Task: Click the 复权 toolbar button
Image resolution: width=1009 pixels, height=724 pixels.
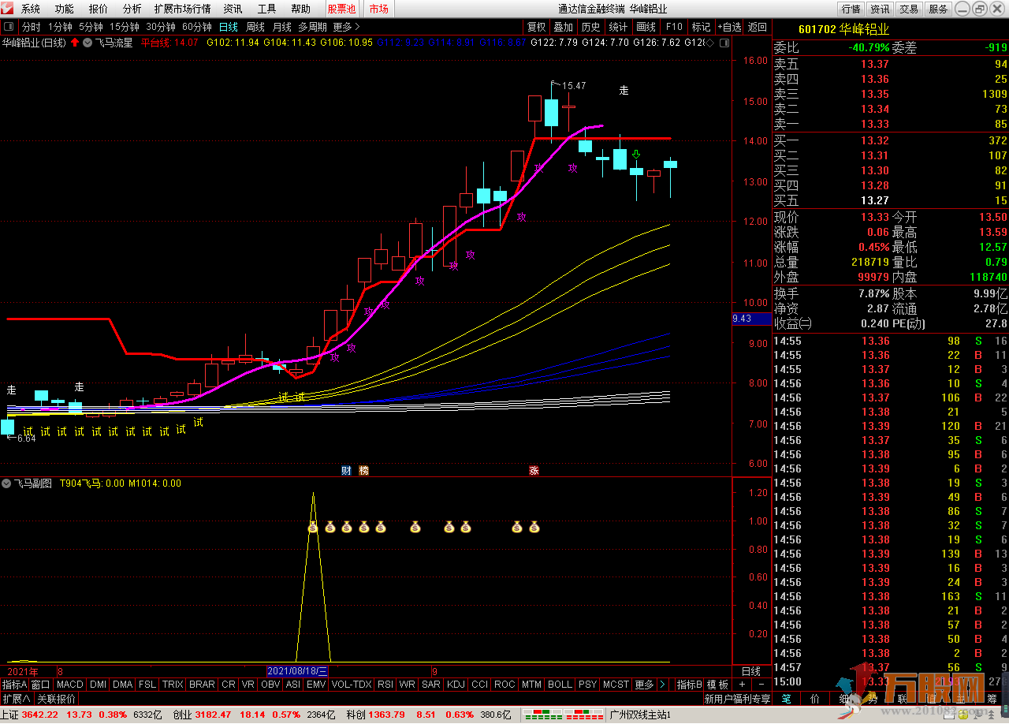Action: 536,27
